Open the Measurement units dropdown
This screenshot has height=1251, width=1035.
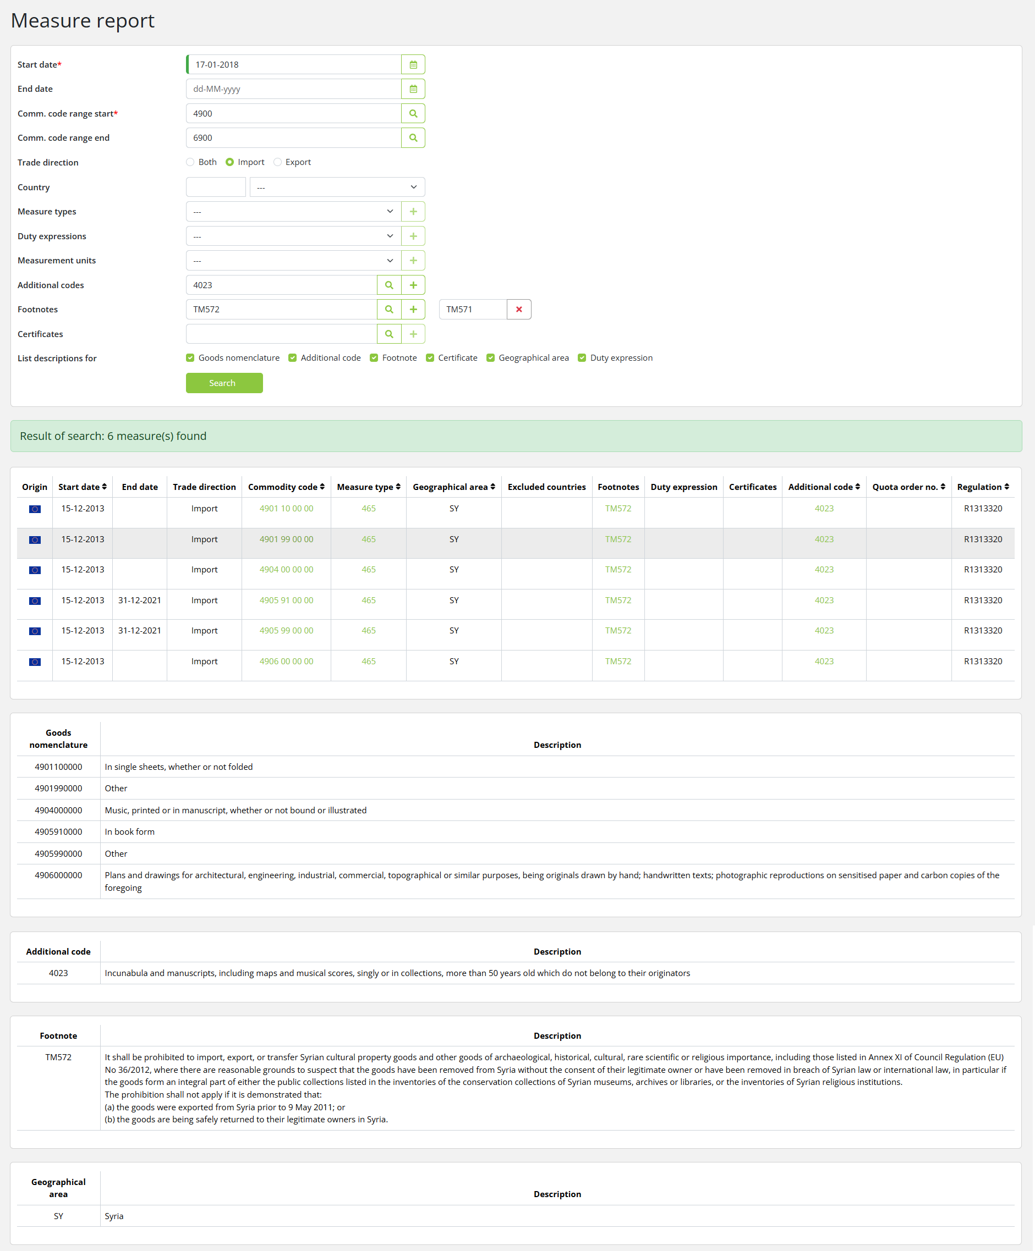(293, 260)
